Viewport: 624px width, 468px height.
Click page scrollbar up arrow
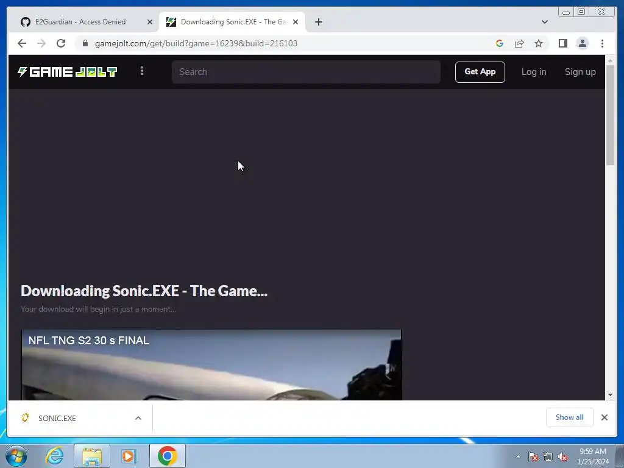(610, 60)
